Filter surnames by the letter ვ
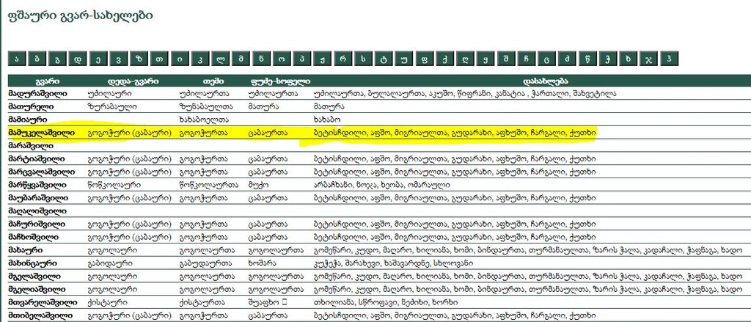The width and height of the screenshot is (751, 322). [118, 59]
